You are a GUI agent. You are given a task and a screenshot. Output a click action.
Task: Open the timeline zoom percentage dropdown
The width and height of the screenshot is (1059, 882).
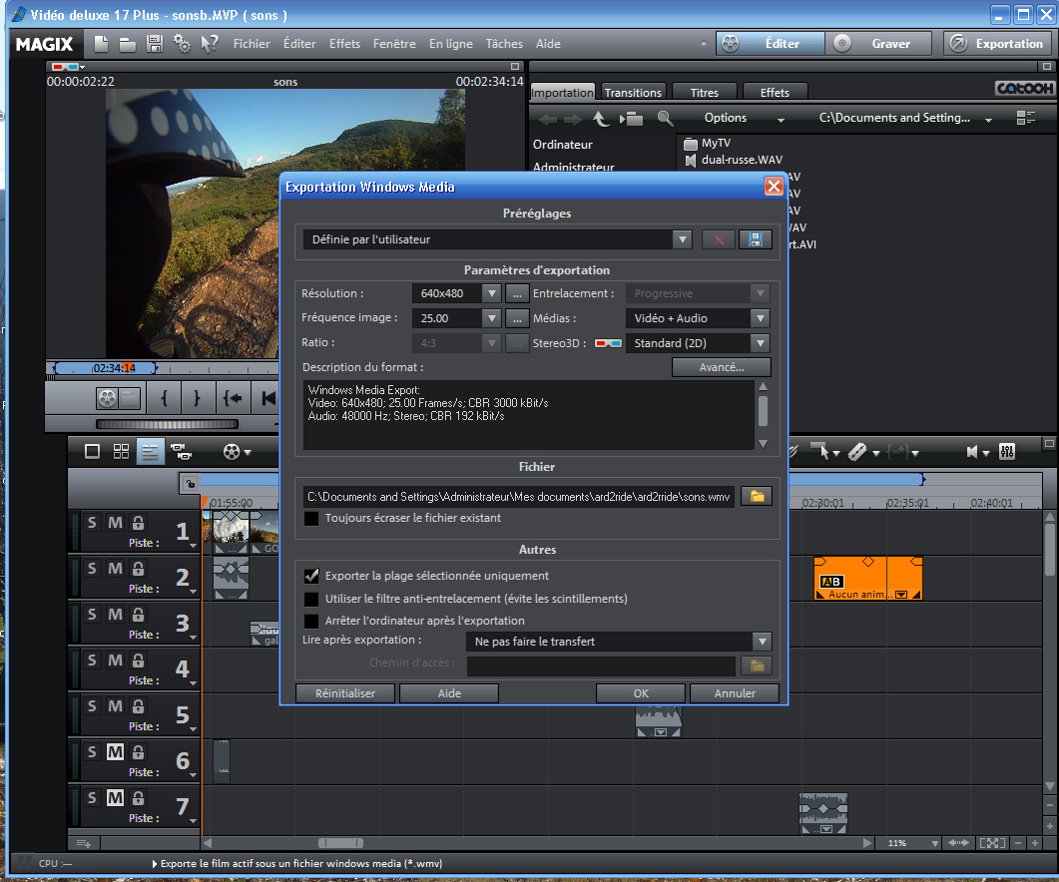934,843
